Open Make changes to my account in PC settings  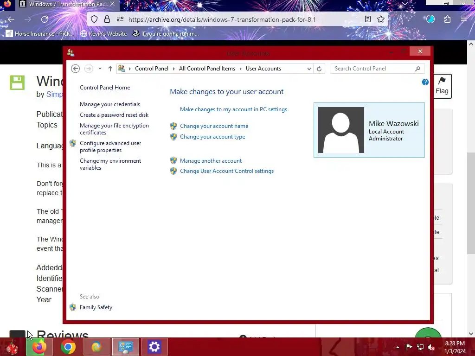(234, 109)
